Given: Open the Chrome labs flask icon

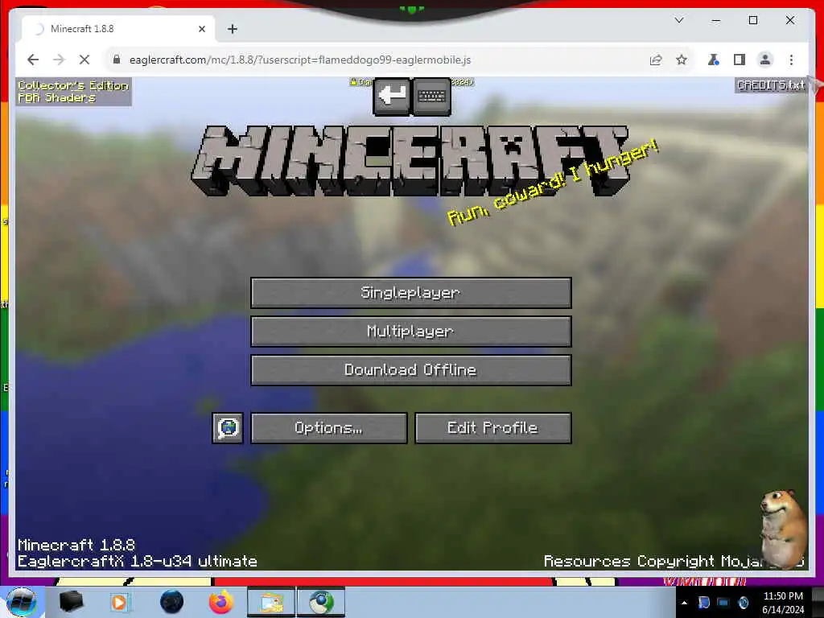Looking at the screenshot, I should [713, 60].
